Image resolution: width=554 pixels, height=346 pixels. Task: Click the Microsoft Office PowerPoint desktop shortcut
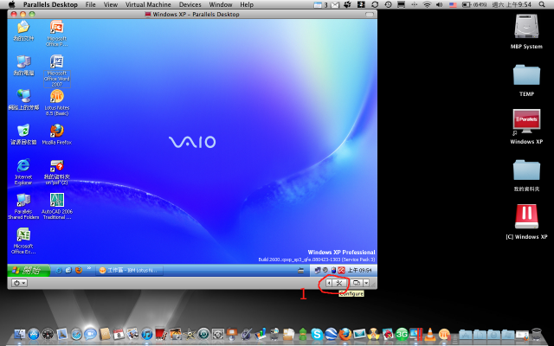coord(56,33)
